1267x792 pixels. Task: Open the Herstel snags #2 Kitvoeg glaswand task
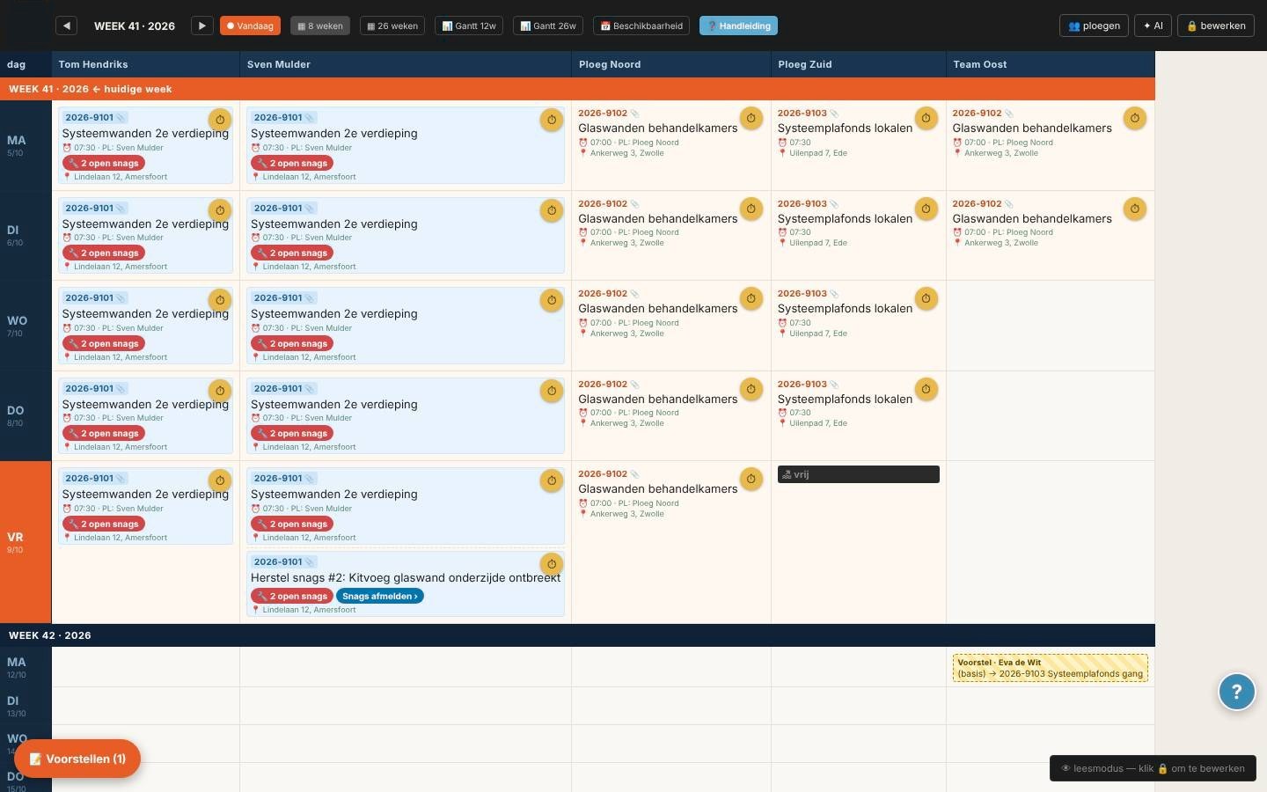(x=406, y=584)
